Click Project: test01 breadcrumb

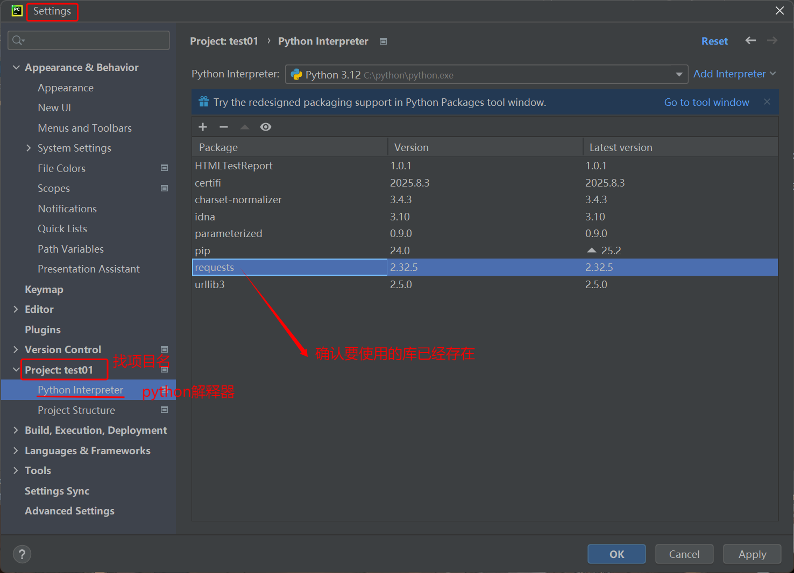pos(224,41)
